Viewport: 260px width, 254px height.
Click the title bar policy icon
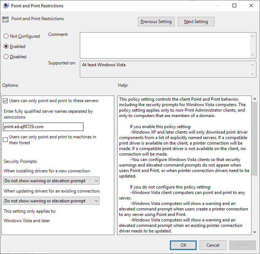pos(6,6)
